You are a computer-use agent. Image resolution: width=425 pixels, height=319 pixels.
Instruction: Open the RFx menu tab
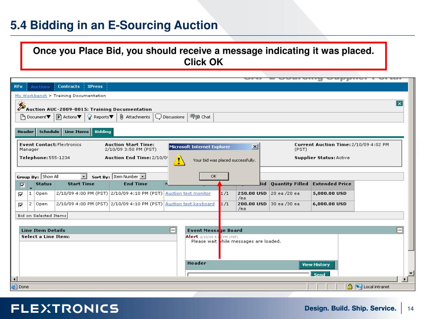tap(18, 86)
